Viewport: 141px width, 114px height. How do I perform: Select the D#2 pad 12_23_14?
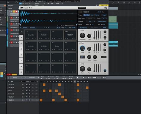click(70, 35)
